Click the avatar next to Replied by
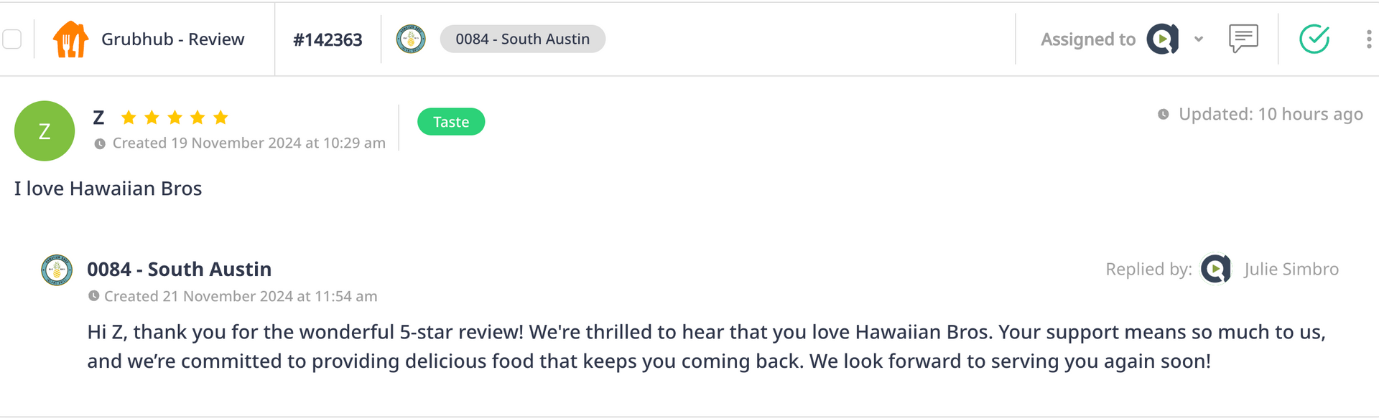Screen dimensions: 1379x418 coord(1215,270)
